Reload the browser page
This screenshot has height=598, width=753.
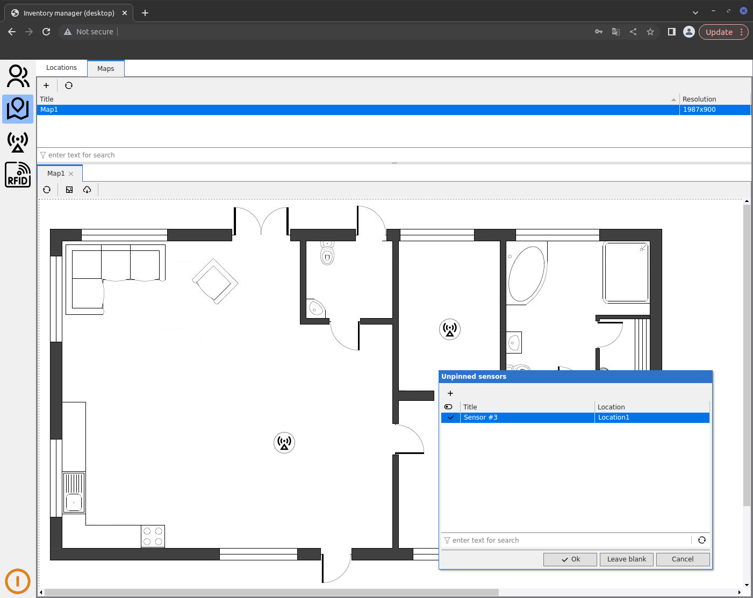tap(46, 32)
